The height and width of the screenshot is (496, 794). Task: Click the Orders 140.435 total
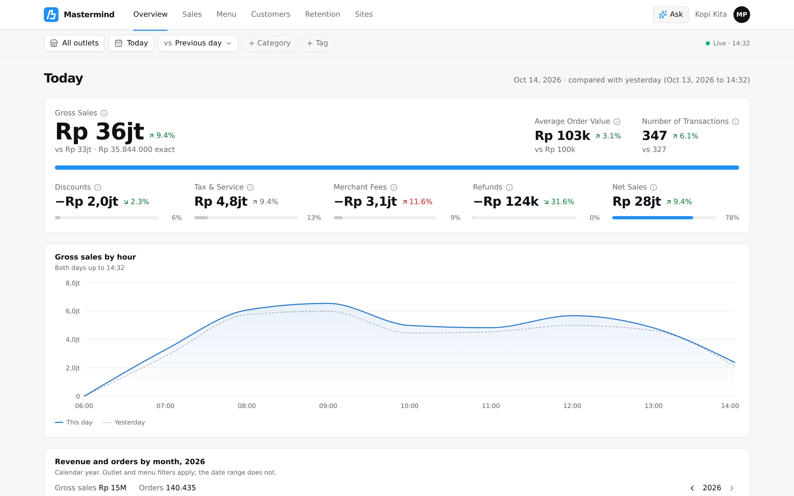click(x=167, y=488)
